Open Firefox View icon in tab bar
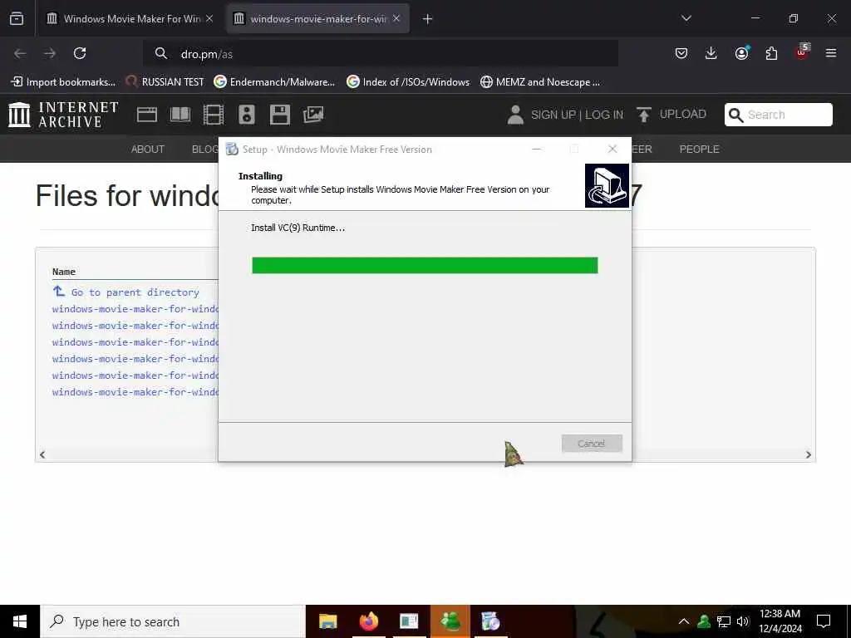The image size is (851, 638). [17, 18]
